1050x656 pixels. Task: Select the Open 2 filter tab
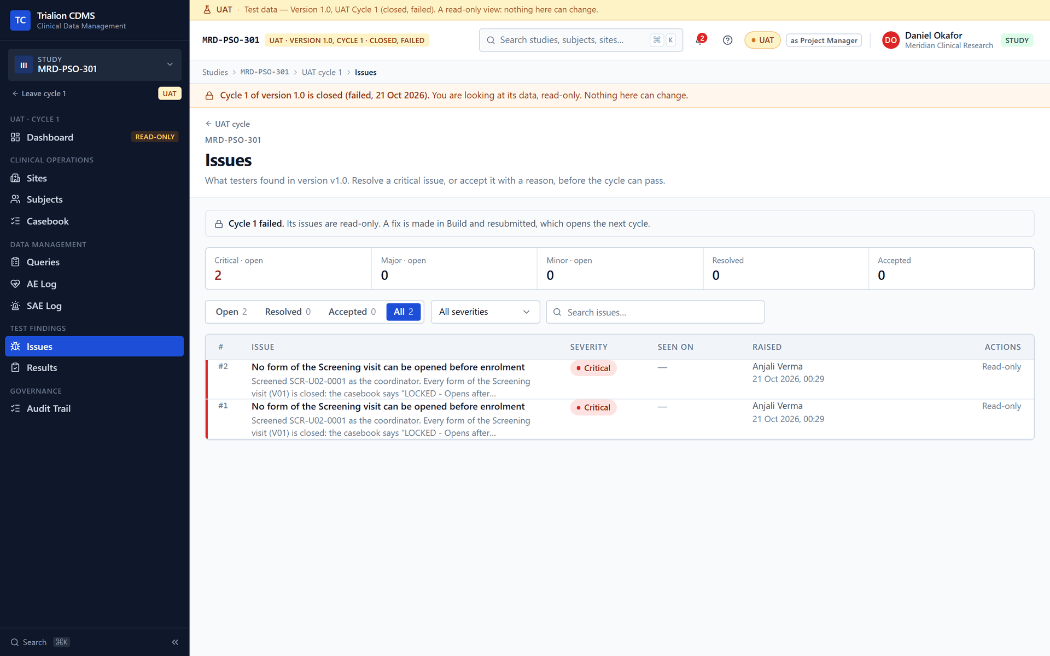pyautogui.click(x=231, y=312)
